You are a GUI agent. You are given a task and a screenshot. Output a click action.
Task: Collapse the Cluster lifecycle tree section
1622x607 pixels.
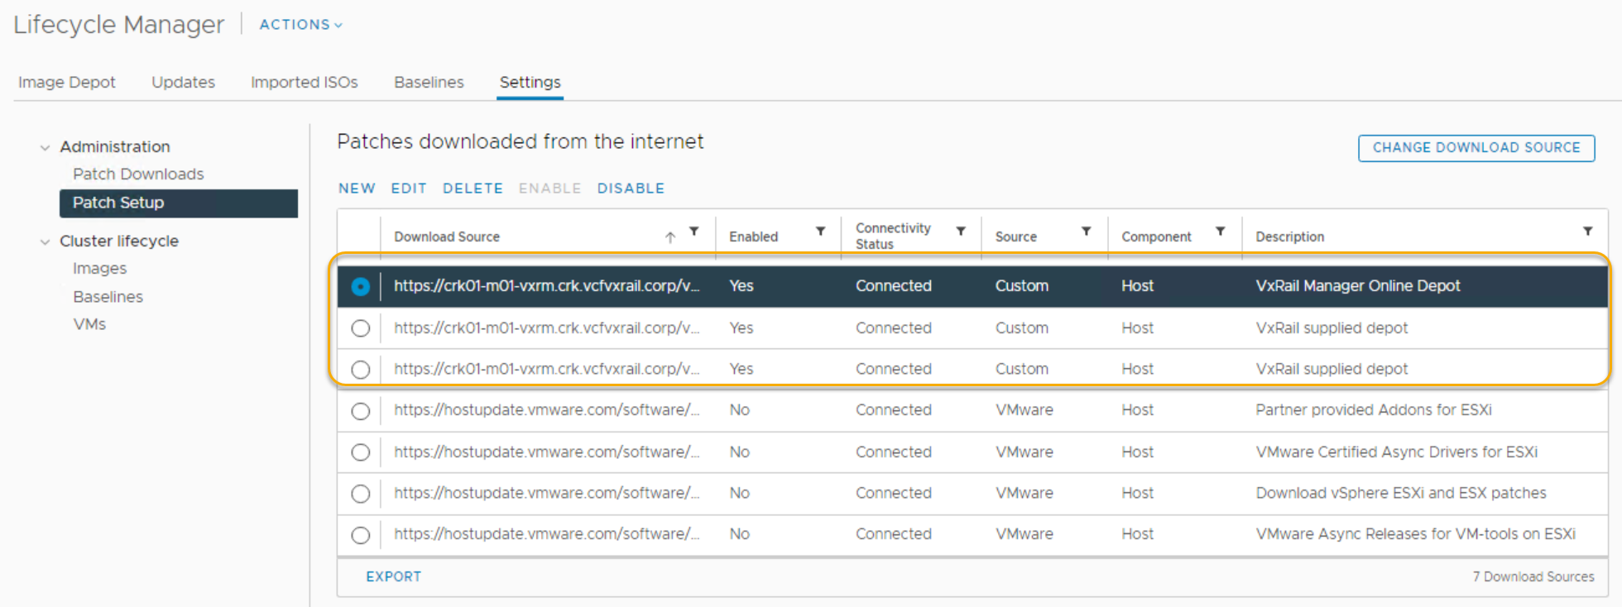click(45, 242)
